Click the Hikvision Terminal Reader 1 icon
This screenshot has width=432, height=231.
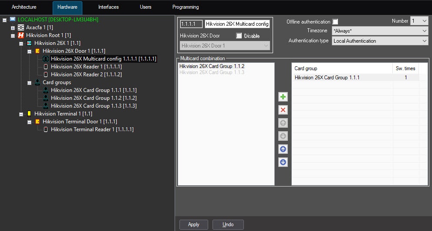(x=46, y=129)
